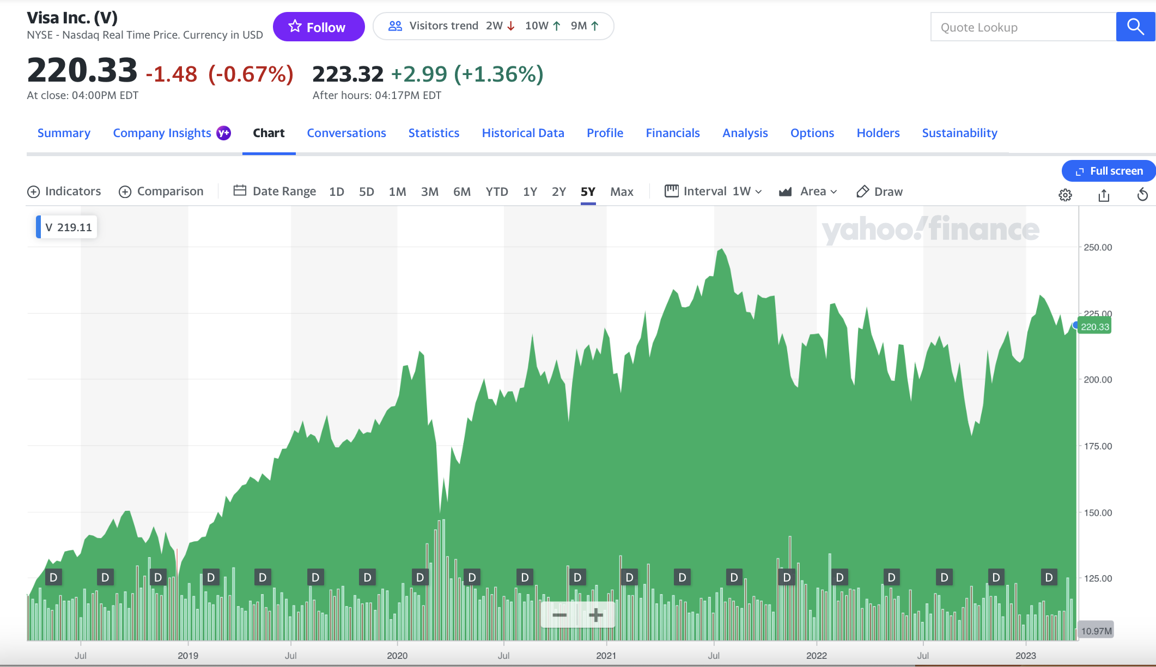Click the Company Insights Y+ badge

pos(224,133)
